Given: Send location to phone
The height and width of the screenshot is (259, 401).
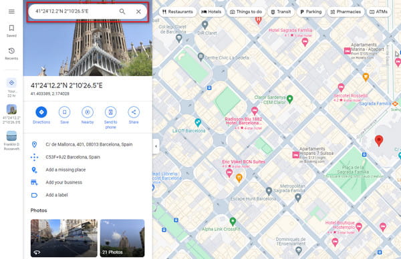Looking at the screenshot, I should (110, 117).
